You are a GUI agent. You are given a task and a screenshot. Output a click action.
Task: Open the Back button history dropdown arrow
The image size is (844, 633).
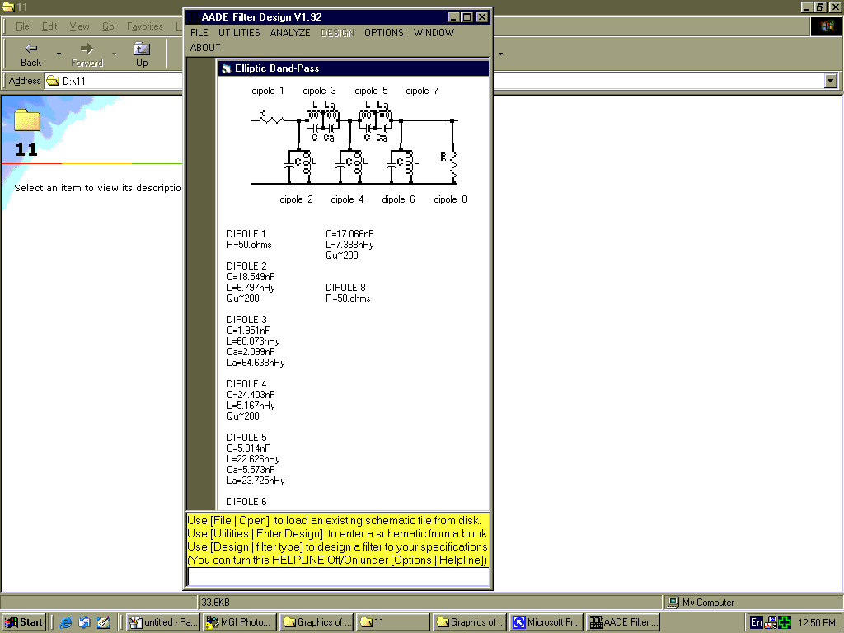59,54
